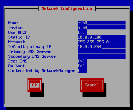This screenshot has height=110, width=133.
Task: Click the Default gateway IP label
Action: [x=30, y=47]
